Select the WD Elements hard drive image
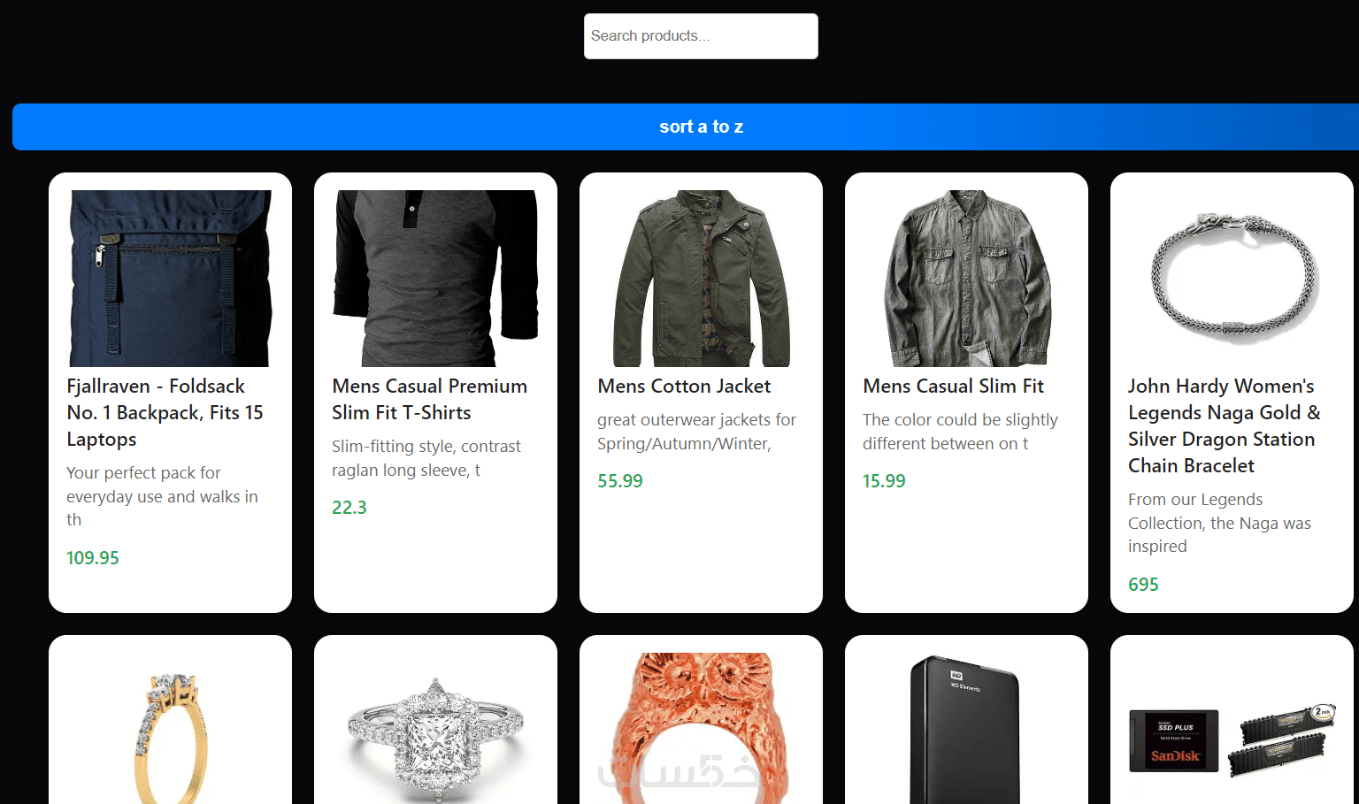1359x804 pixels. pos(964,730)
